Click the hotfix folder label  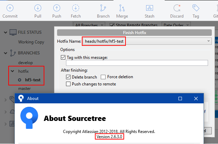click(23, 71)
